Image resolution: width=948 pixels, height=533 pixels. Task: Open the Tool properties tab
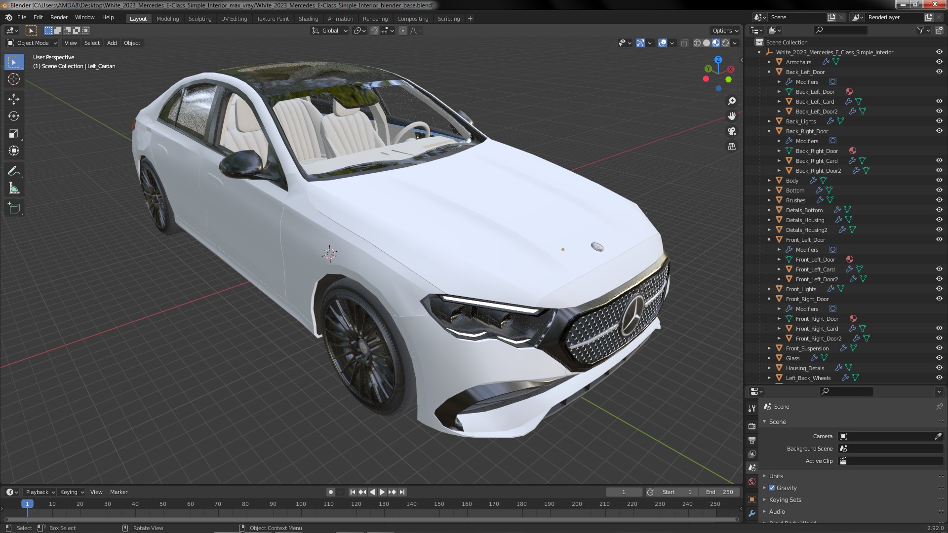[x=752, y=409]
